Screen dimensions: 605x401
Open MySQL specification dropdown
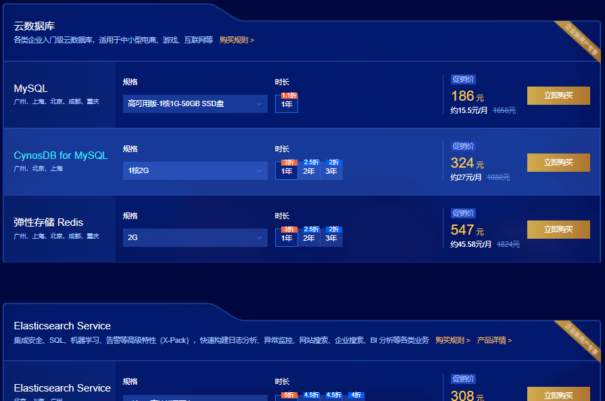click(x=195, y=104)
